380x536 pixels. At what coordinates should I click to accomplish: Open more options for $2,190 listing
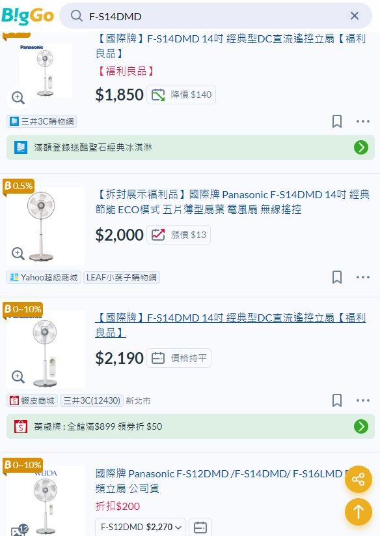tap(362, 400)
